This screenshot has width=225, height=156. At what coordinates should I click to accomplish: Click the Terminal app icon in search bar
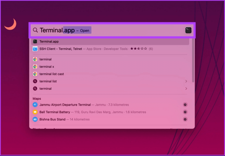[x=188, y=30]
